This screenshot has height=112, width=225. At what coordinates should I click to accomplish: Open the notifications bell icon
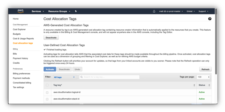point(154,11)
